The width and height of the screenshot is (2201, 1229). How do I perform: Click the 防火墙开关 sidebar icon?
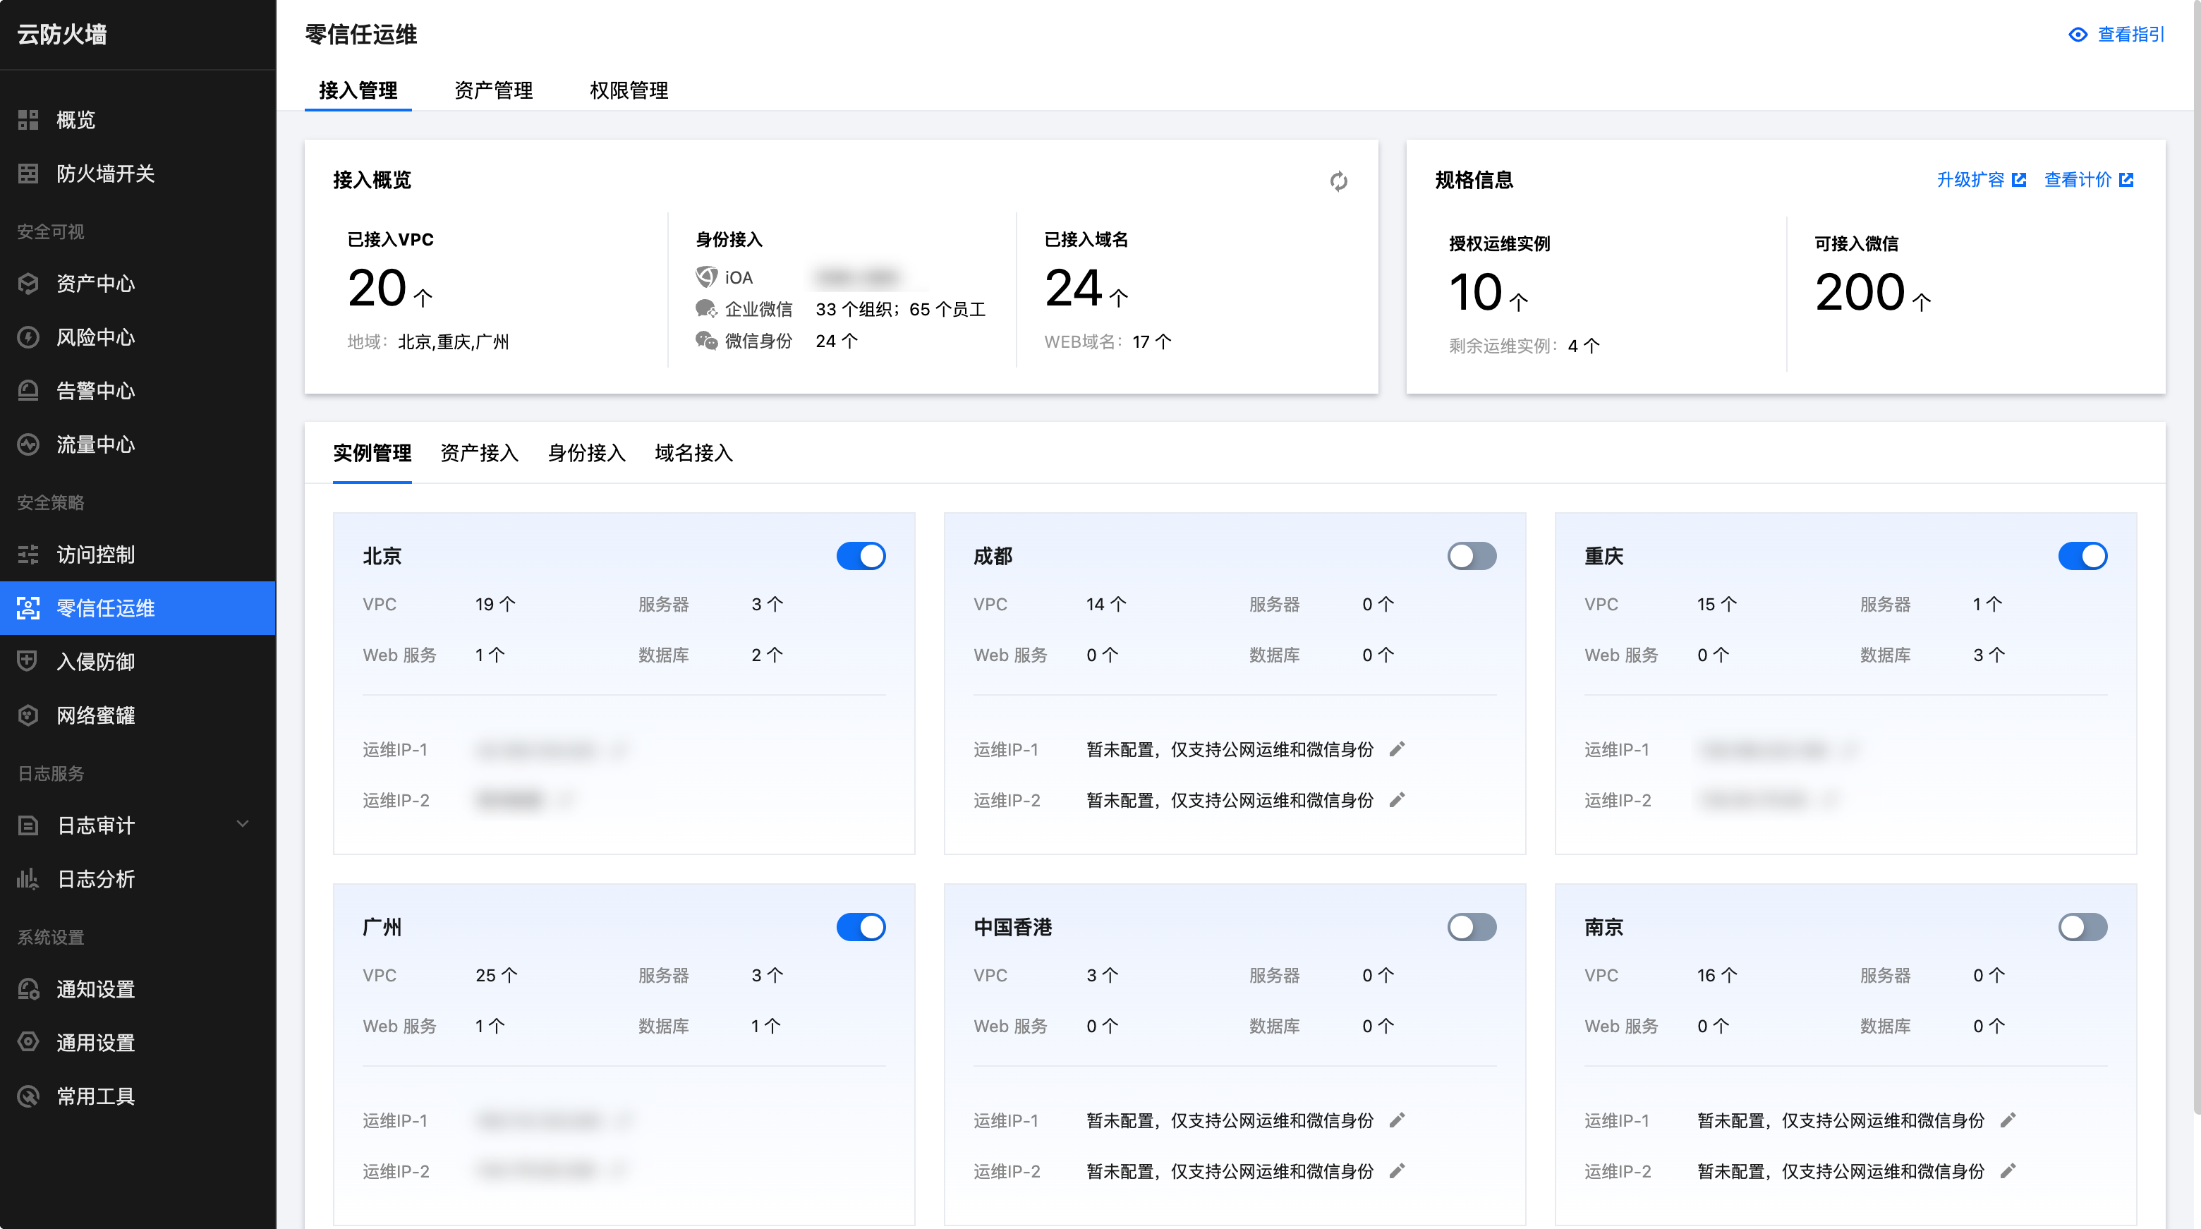coord(28,174)
